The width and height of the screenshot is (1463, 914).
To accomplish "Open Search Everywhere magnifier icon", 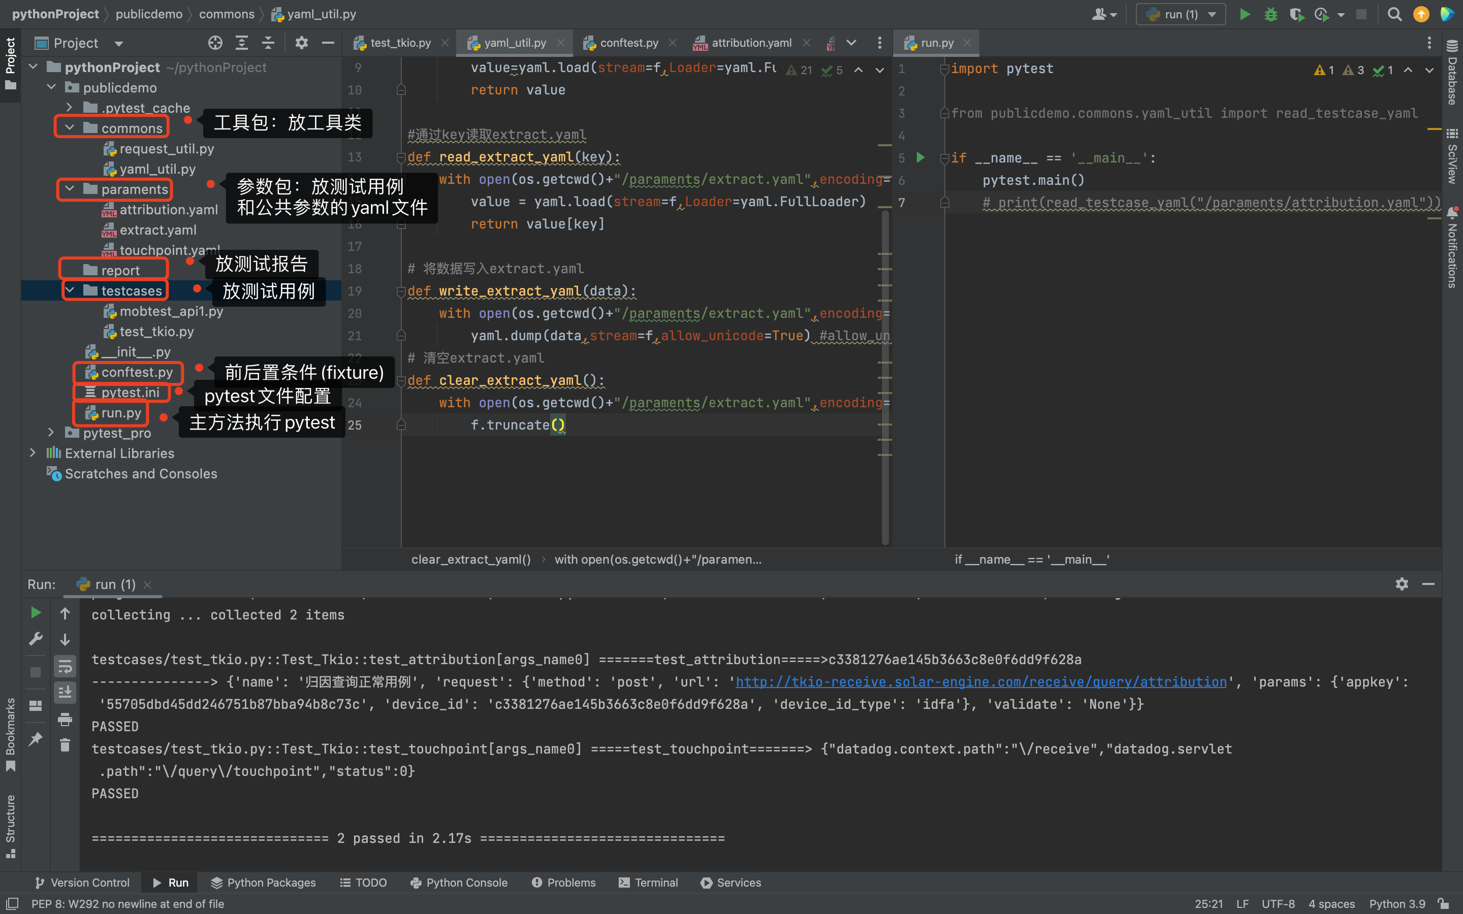I will tap(1394, 14).
